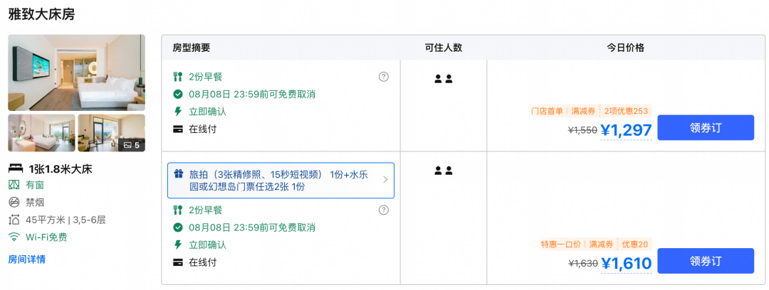
Task: Expand price details for ¥1,297
Action: (x=627, y=130)
